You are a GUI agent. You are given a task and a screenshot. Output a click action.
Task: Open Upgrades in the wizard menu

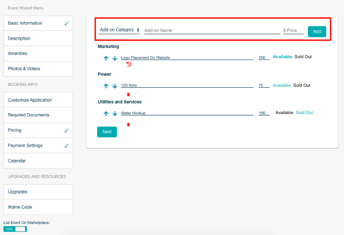coord(38,192)
